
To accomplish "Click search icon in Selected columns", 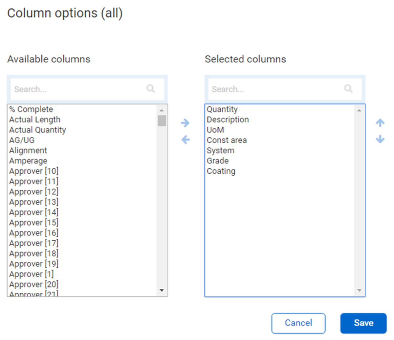I will coord(348,89).
